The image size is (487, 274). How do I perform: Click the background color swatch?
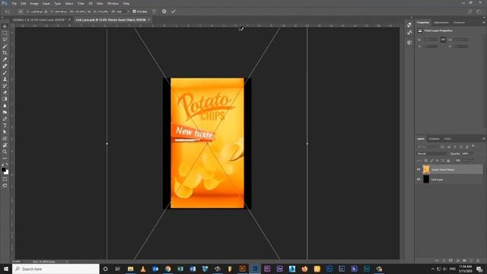pos(7,173)
